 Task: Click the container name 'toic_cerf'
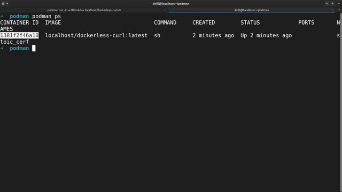pos(14,42)
